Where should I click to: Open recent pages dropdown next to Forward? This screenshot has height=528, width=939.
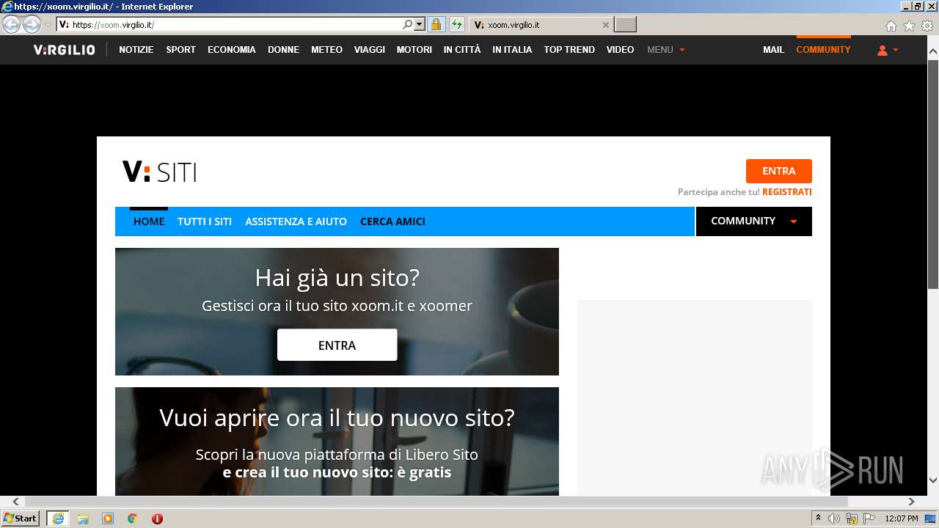[48, 25]
